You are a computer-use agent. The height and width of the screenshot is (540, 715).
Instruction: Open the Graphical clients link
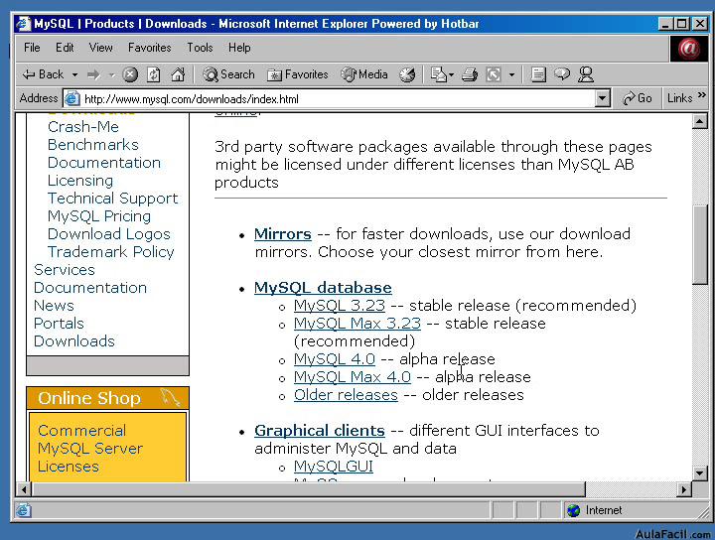[x=319, y=431]
